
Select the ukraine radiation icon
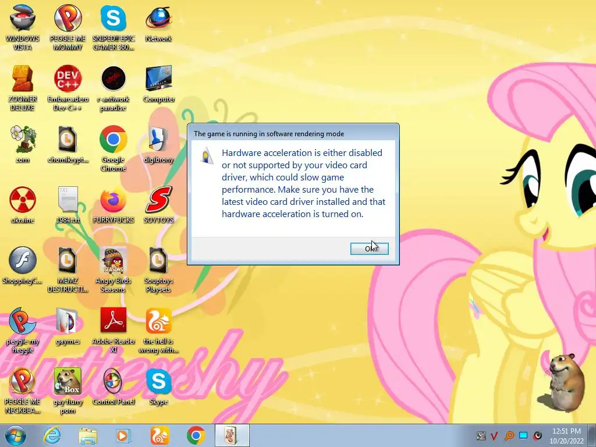pos(23,205)
